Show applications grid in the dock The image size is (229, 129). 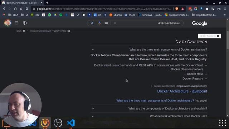tap(223, 123)
